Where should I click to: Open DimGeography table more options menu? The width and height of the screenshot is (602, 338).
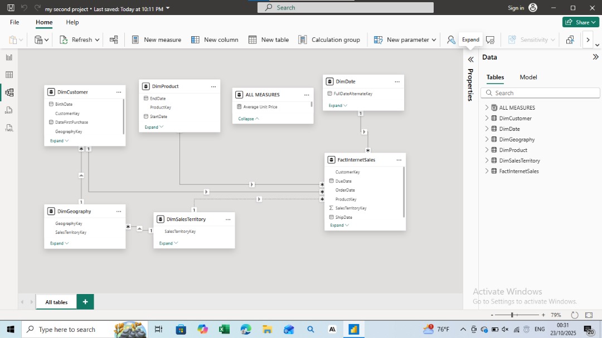click(x=119, y=212)
